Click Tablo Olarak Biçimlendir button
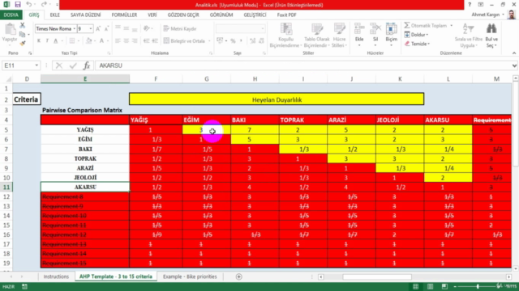 click(x=316, y=36)
